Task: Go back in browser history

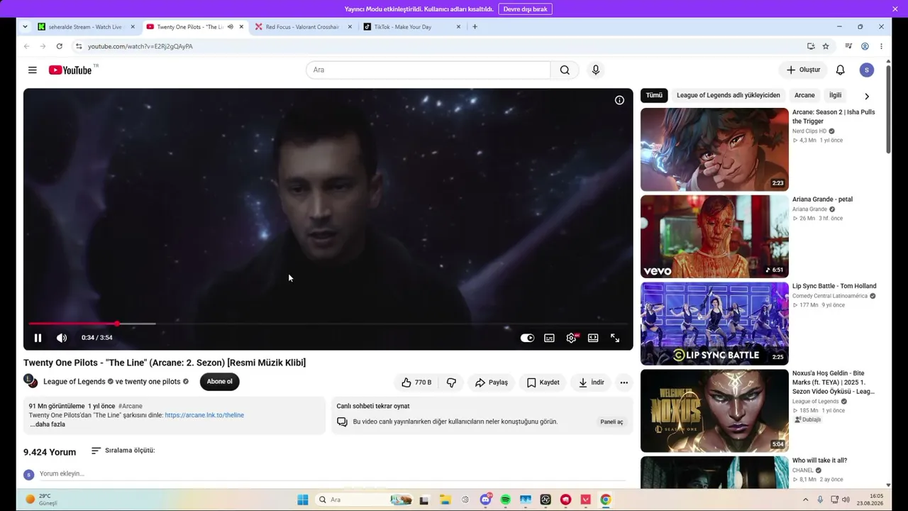Action: pos(27,46)
